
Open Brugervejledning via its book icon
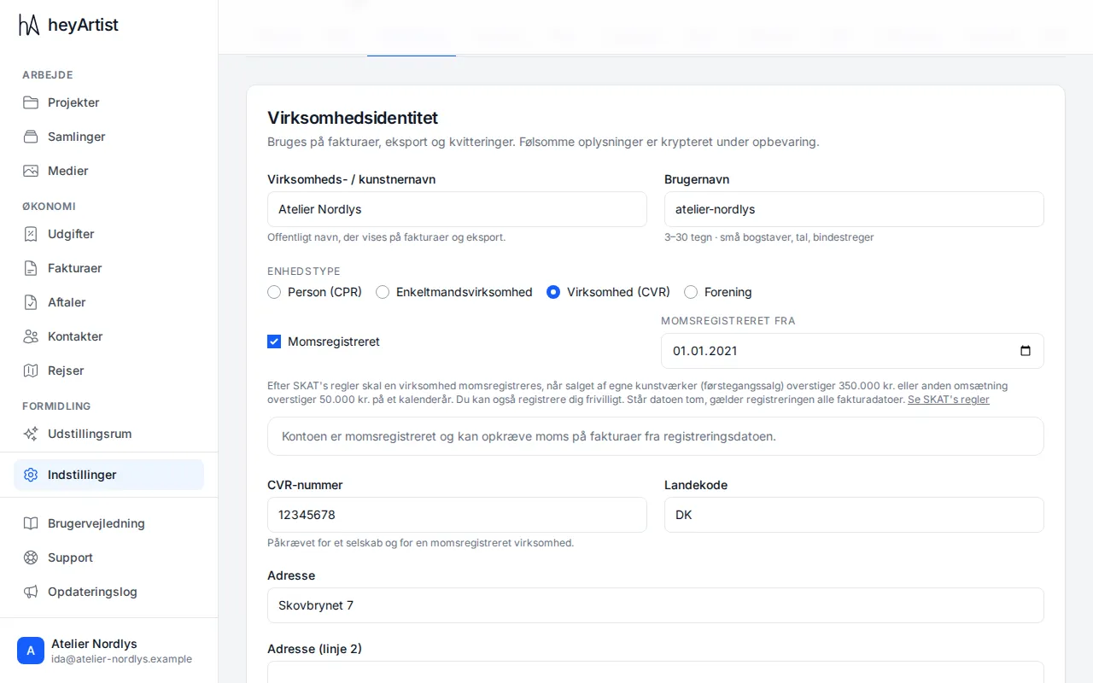tap(31, 523)
